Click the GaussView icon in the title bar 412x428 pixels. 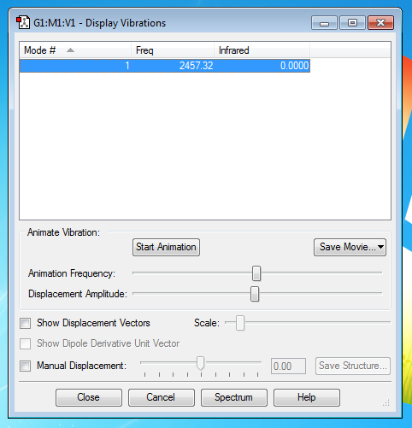(23, 22)
